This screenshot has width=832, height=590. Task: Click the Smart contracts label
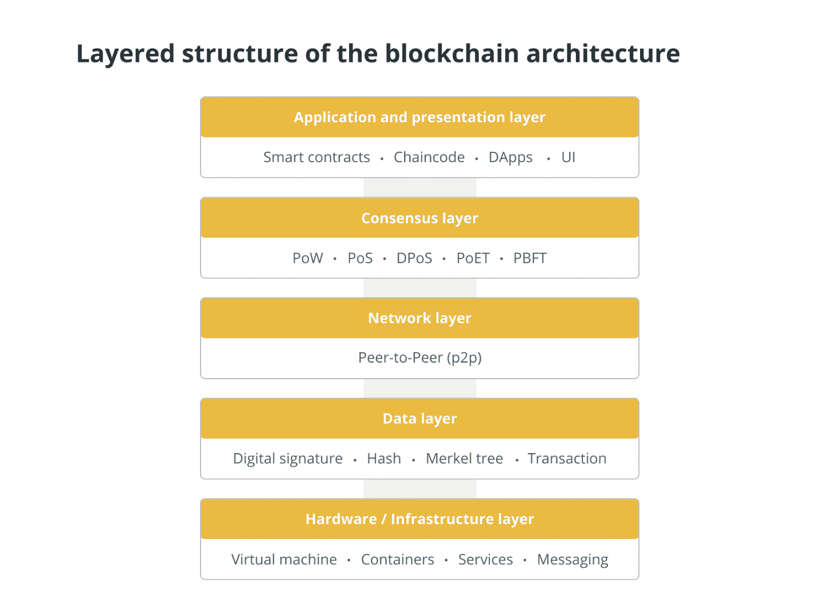[x=316, y=157]
